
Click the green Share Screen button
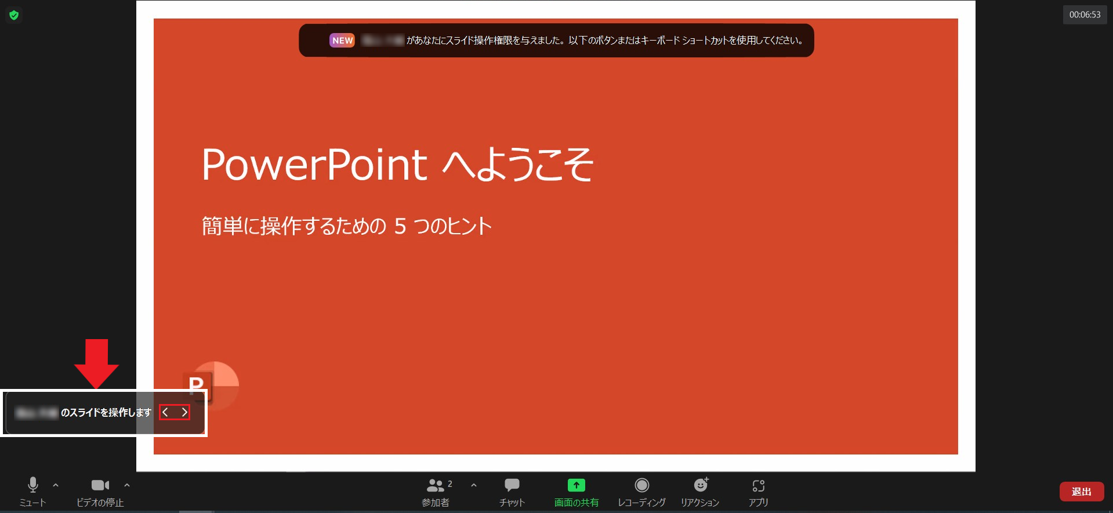[x=576, y=492]
